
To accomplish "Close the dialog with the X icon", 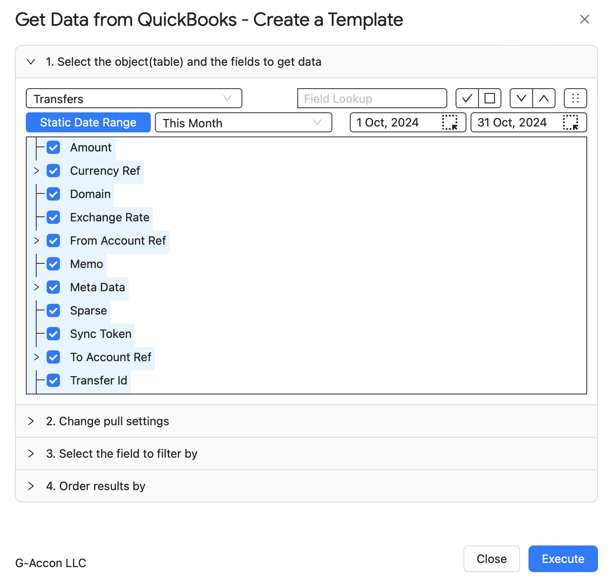I will point(585,19).
